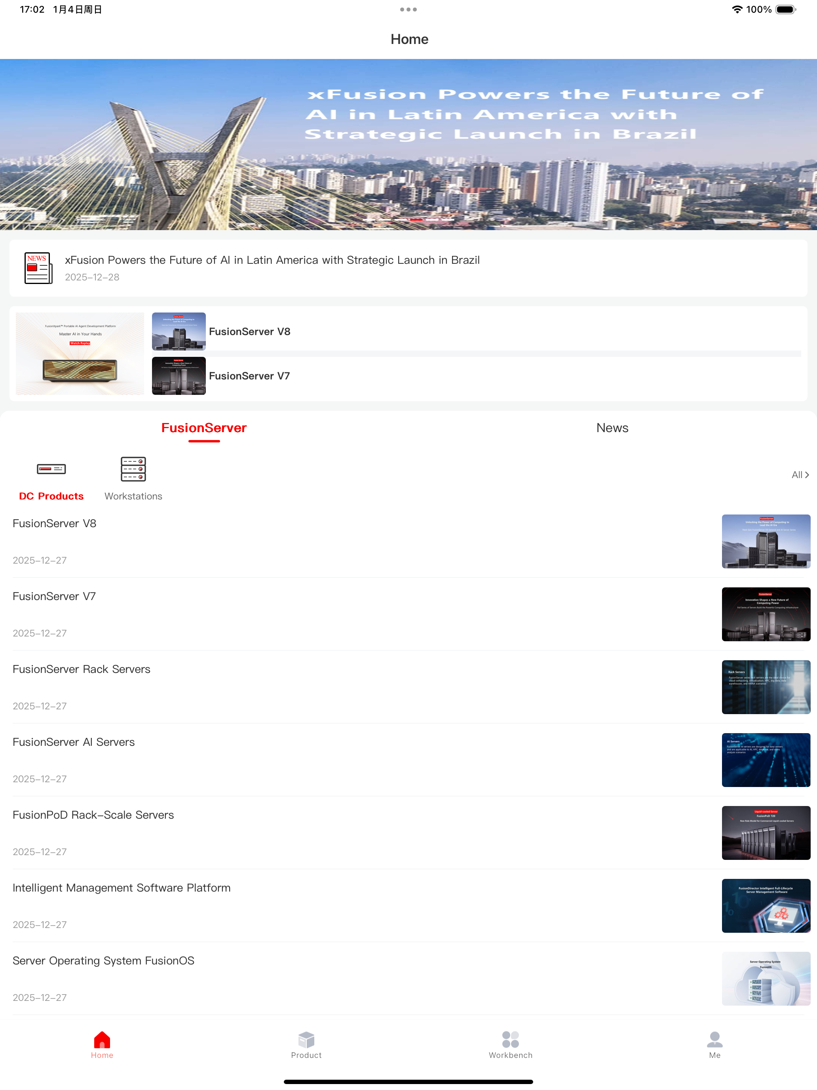Tap the three-dot multitasking indicator
Image resolution: width=817 pixels, height=1090 pixels.
[408, 10]
